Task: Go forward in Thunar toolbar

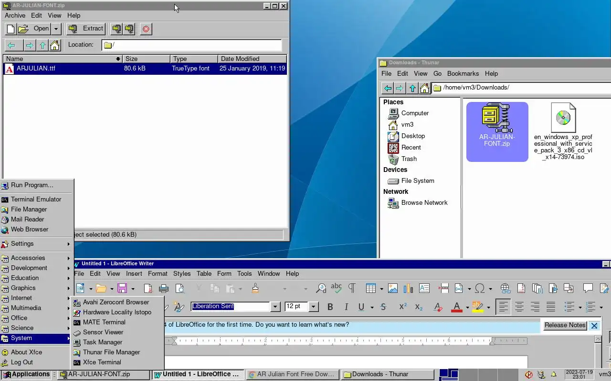Action: 400,88
